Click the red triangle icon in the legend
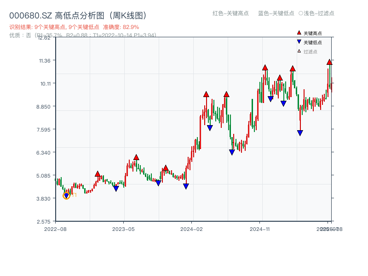The width and height of the screenshot is (368, 276). pos(299,33)
